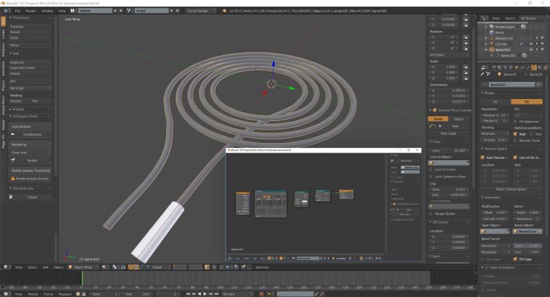The width and height of the screenshot is (550, 297).
Task: Select Spiral.002 object in the outliner
Action: point(503,49)
